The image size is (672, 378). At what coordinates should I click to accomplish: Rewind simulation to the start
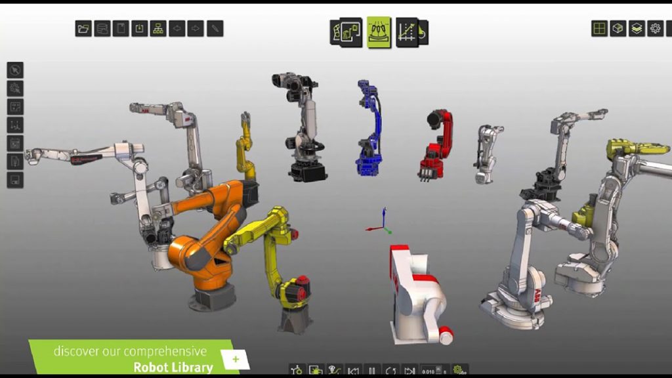353,370
